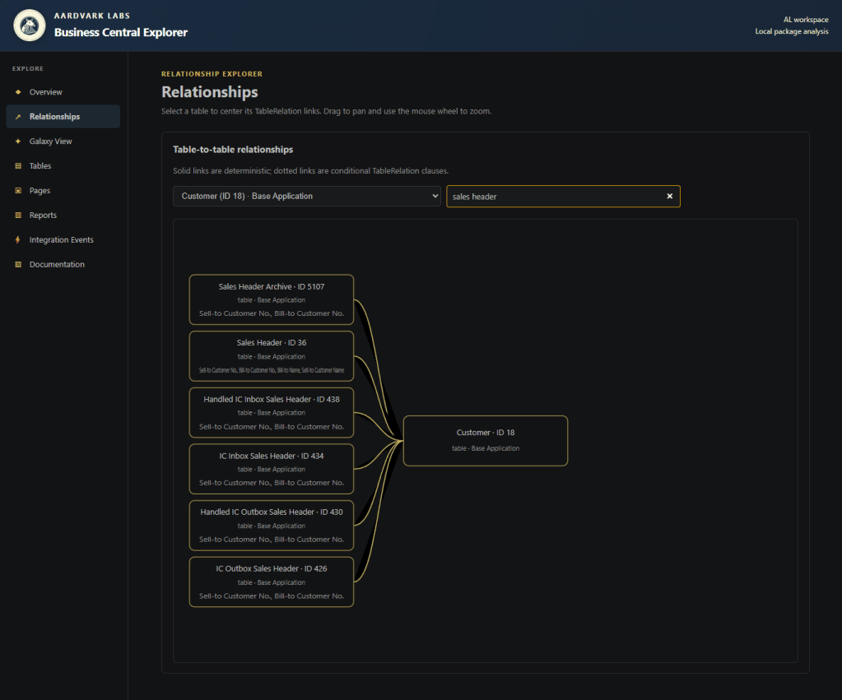This screenshot has height=700, width=842.
Task: Click the Table-to-table relationships heading
Action: point(233,149)
